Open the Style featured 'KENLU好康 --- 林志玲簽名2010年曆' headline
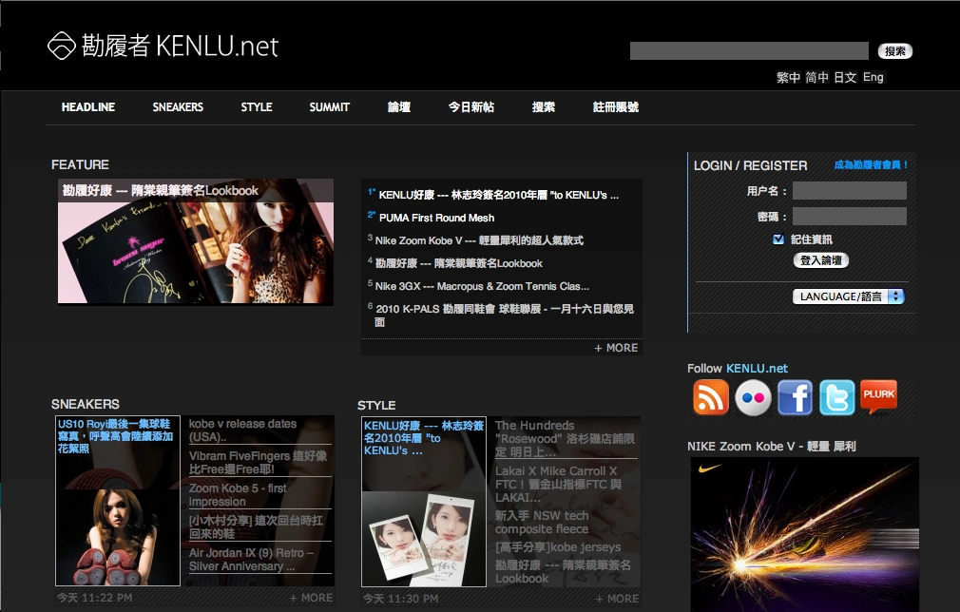 coord(423,437)
